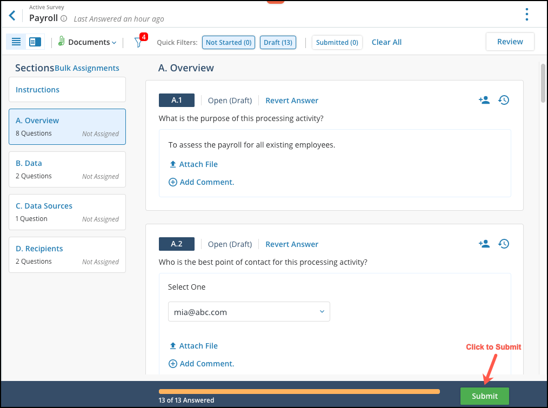The height and width of the screenshot is (408, 548).
Task: Toggle the Submitted (0) quick filter
Action: click(337, 42)
